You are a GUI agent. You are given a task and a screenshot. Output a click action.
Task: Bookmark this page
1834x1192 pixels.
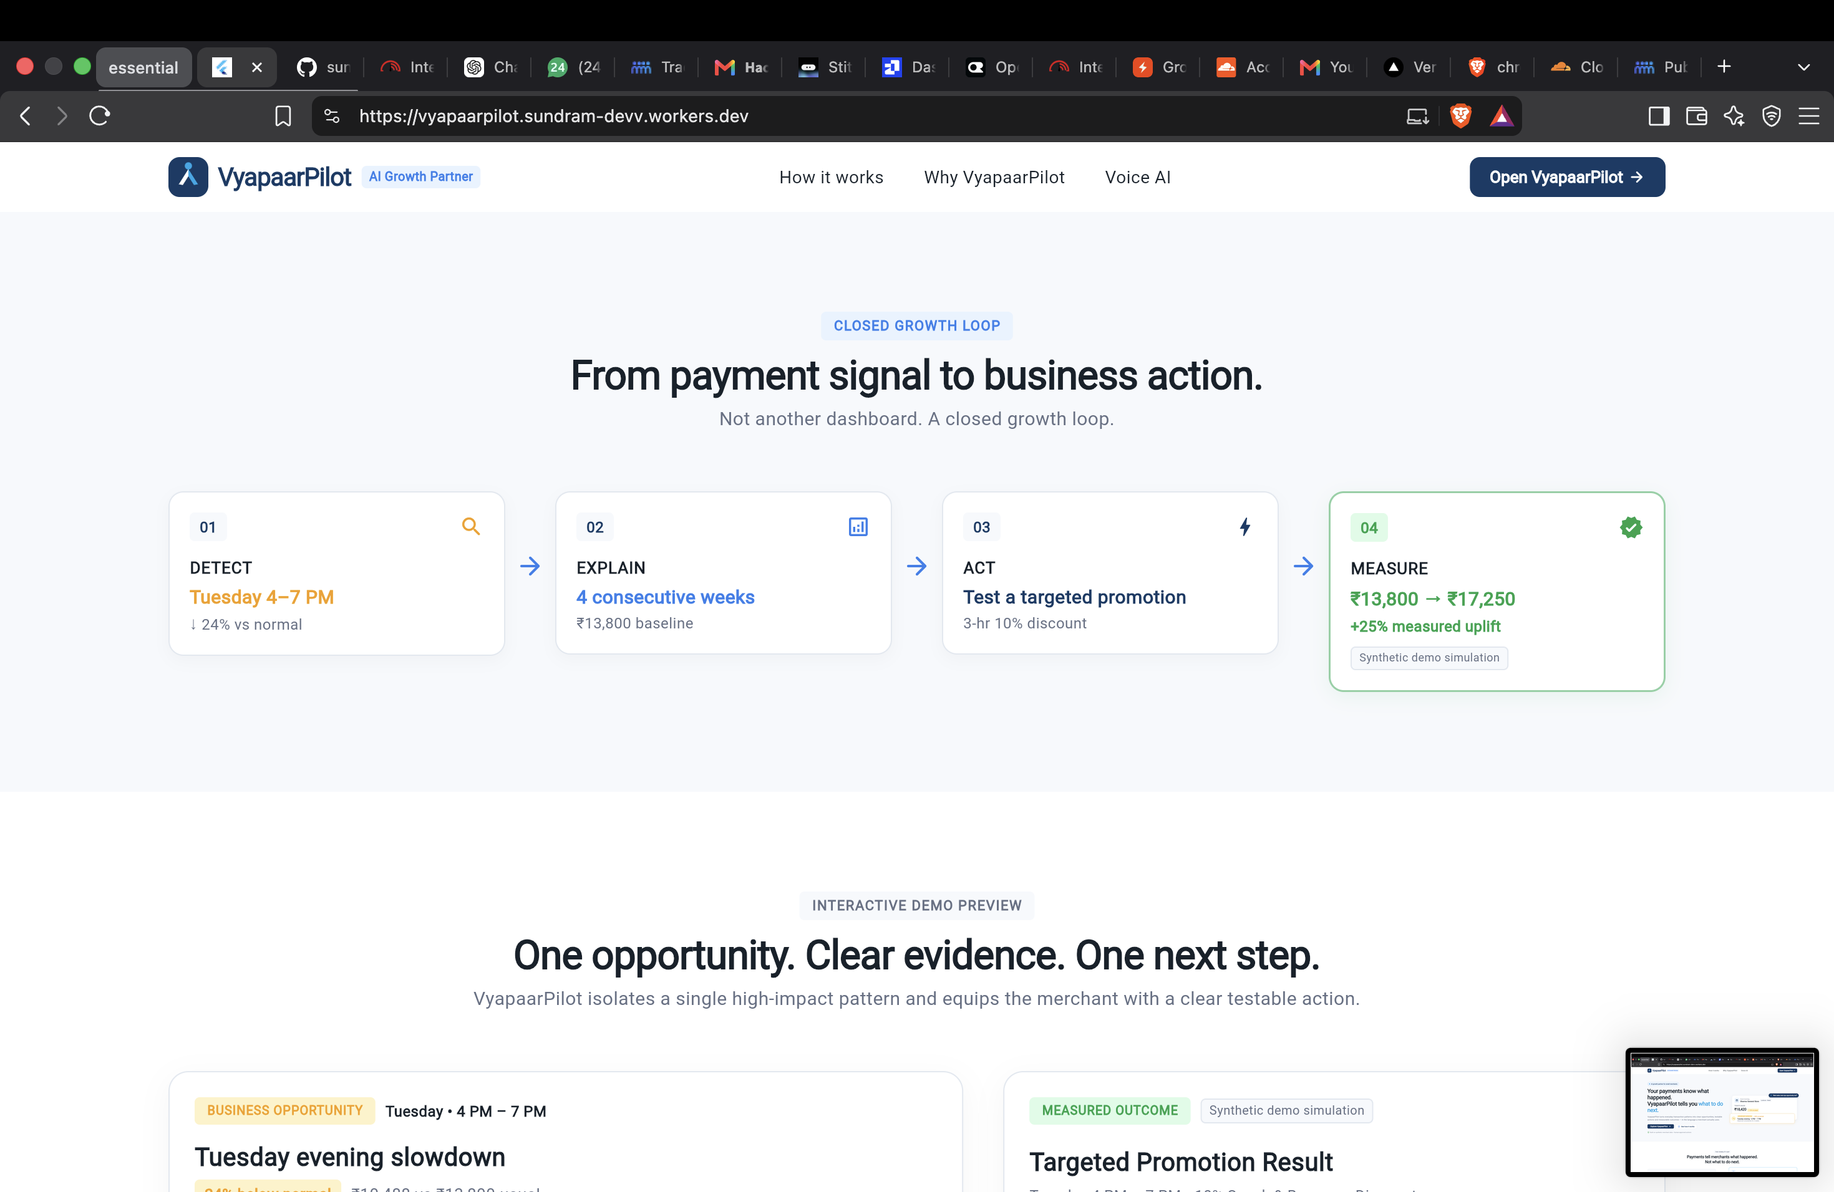pyautogui.click(x=283, y=117)
